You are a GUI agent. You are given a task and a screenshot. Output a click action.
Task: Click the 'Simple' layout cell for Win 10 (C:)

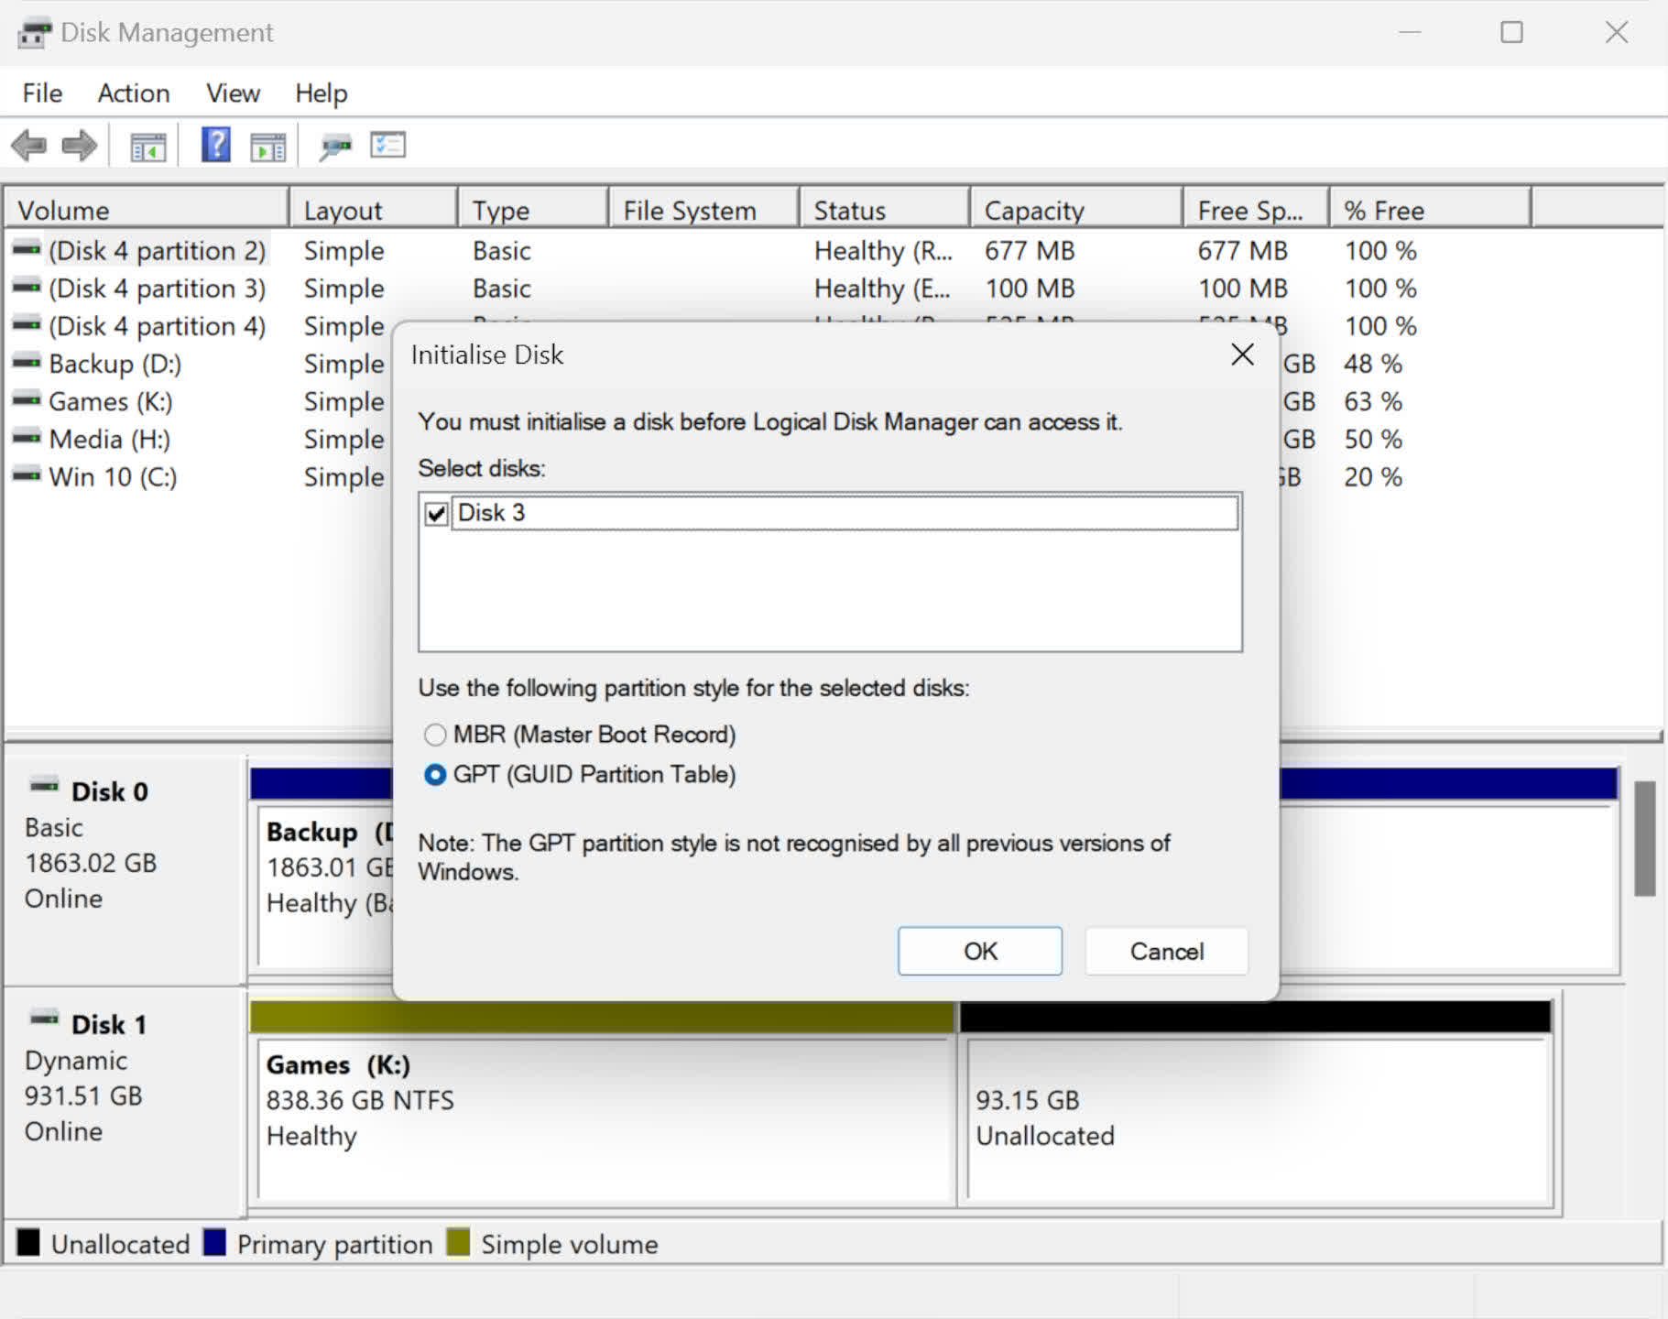(344, 476)
